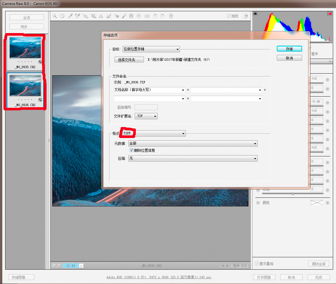Open the 目标 destination dropdown
This screenshot has height=284, width=336.
[x=151, y=49]
